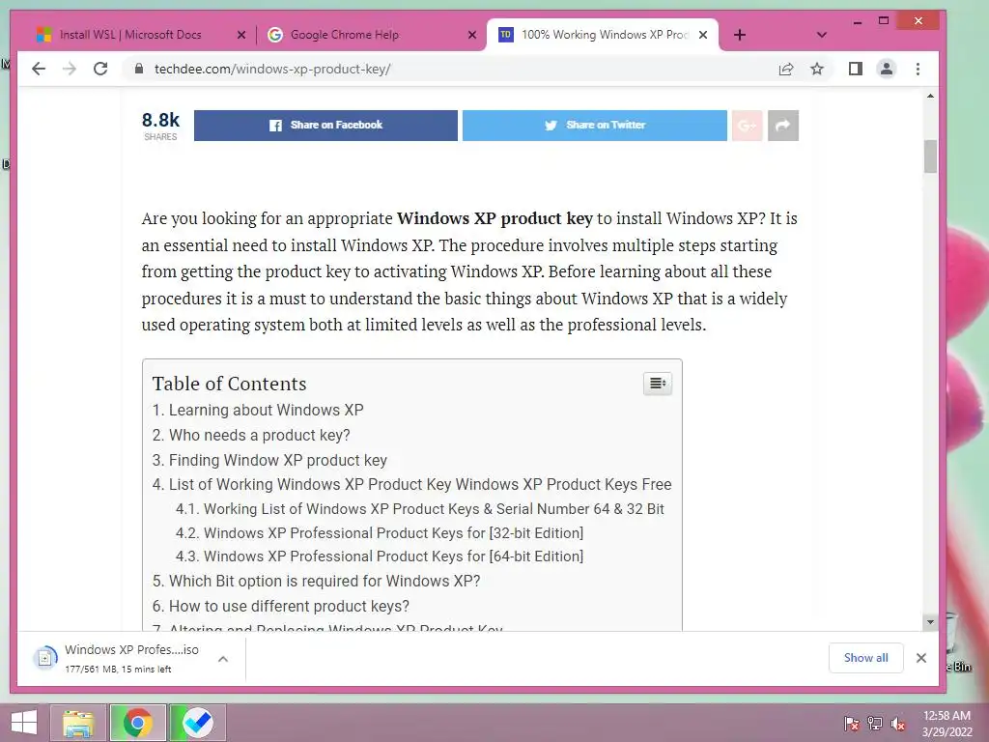The width and height of the screenshot is (989, 742).
Task: Toggle the Table of Contents list
Action: click(x=657, y=383)
